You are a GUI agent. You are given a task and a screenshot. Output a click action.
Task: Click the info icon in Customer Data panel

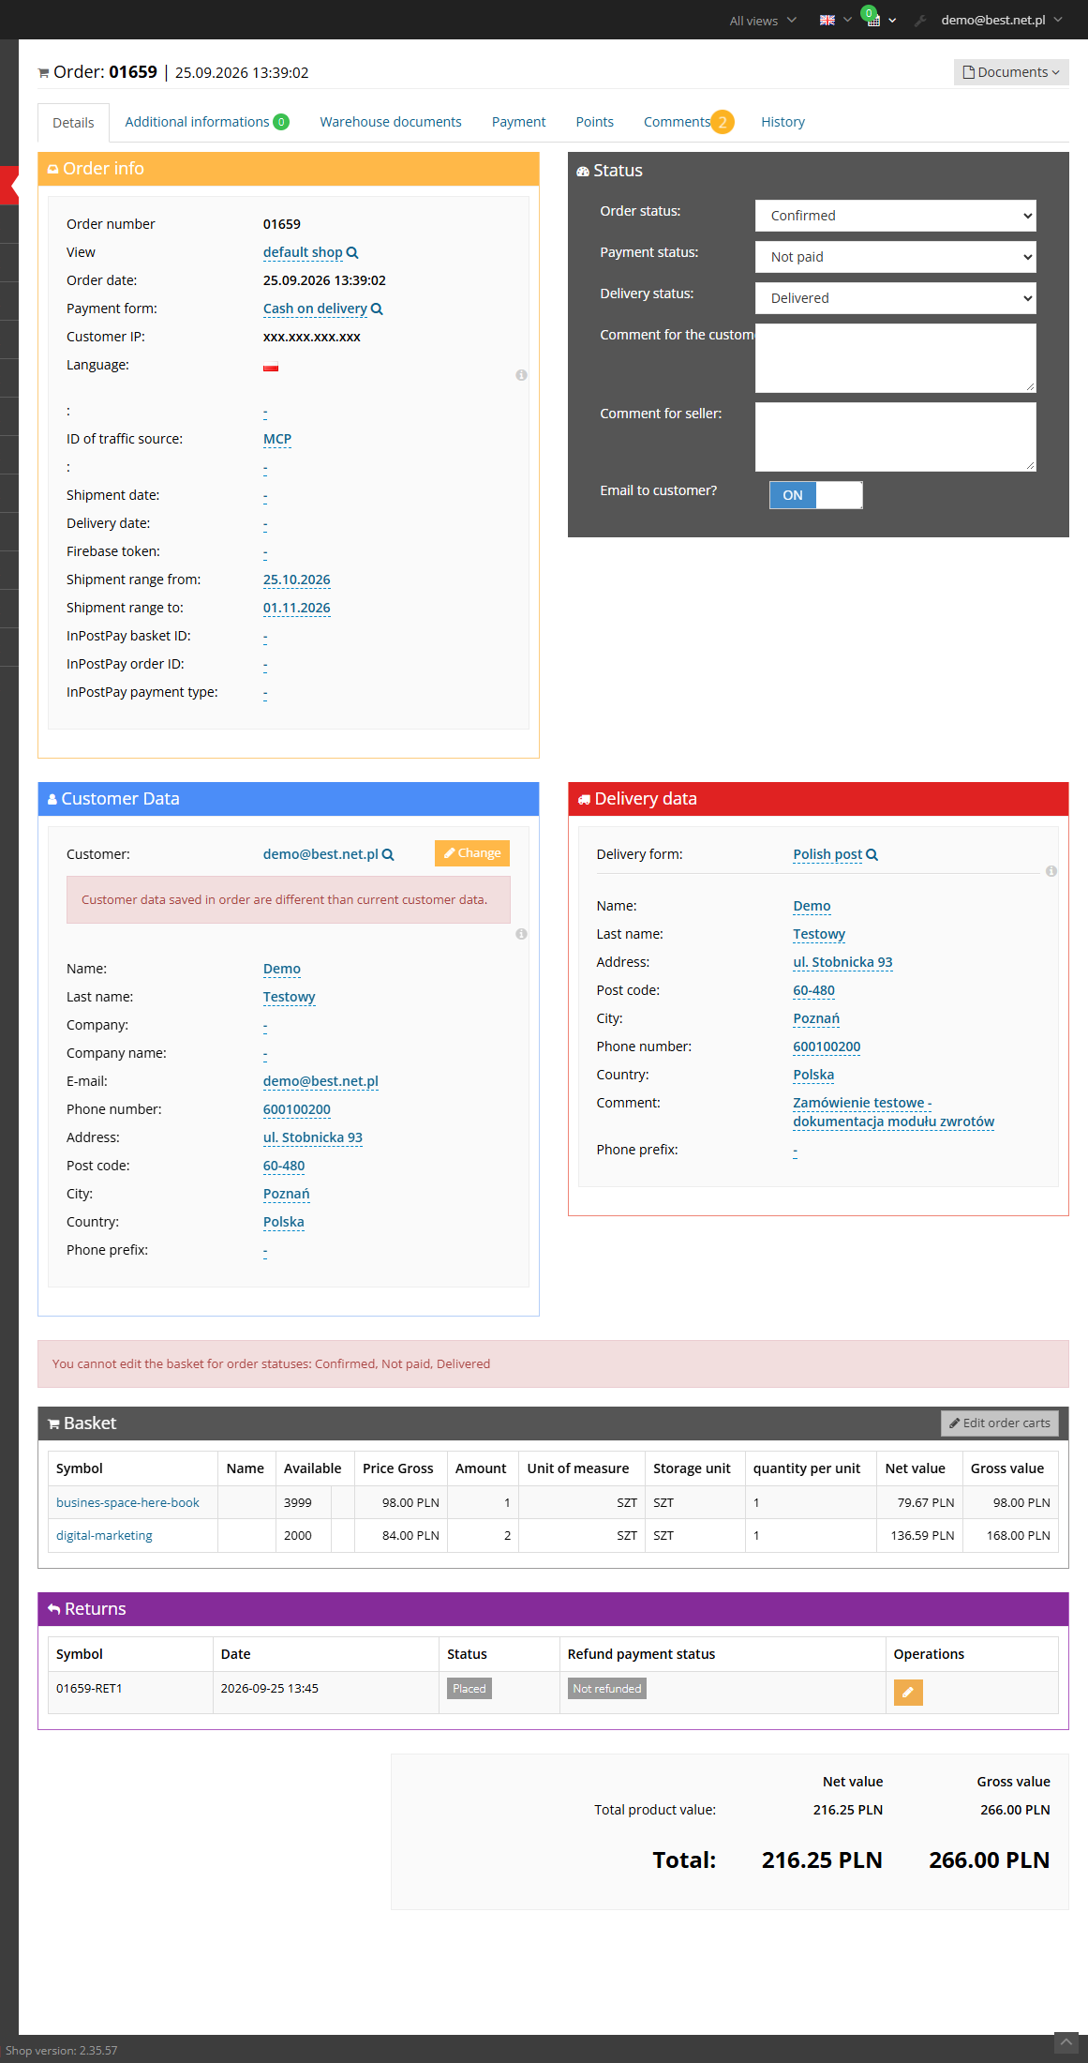[x=521, y=934]
